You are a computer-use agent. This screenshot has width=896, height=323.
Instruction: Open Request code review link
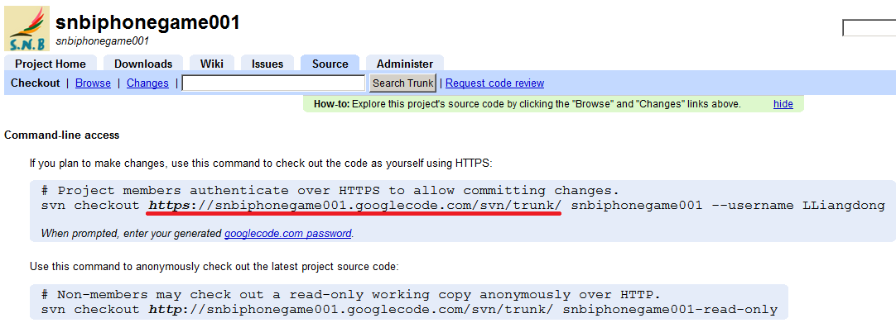pyautogui.click(x=495, y=83)
